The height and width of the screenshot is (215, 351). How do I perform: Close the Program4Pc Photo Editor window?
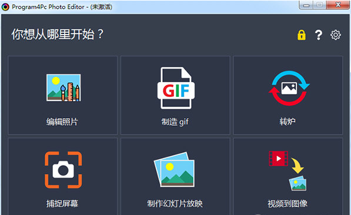(x=338, y=5)
